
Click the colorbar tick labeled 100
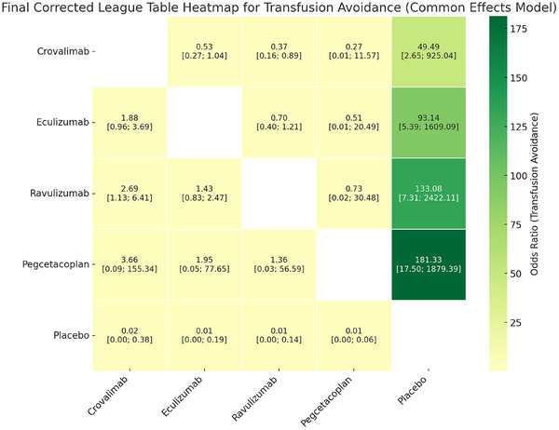click(517, 176)
